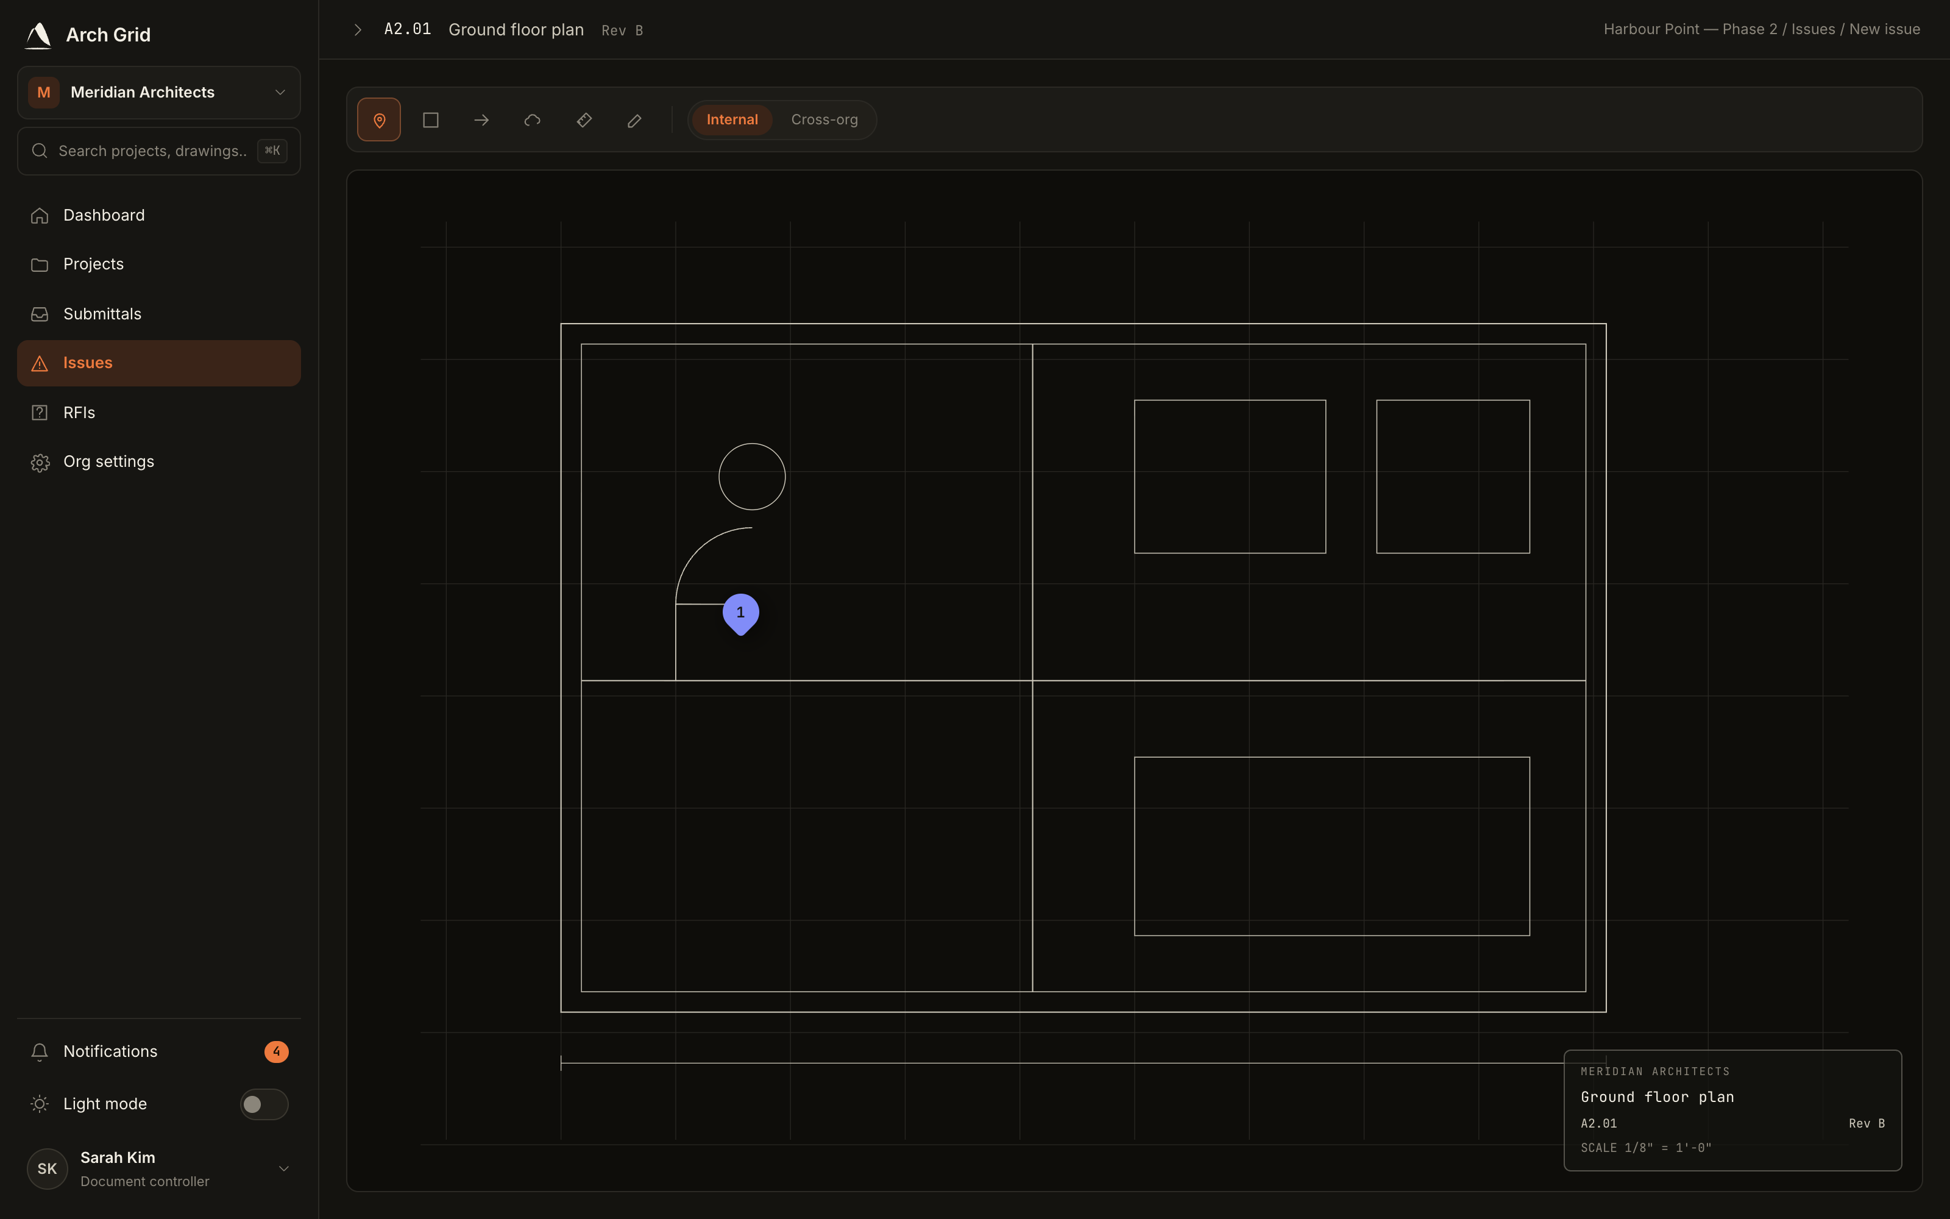Click the circle shape on the floor plan

[x=752, y=477]
